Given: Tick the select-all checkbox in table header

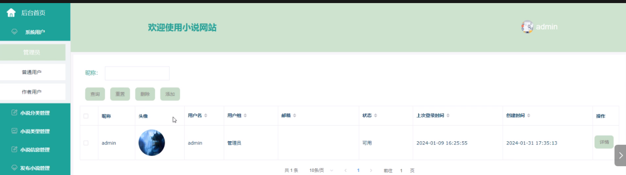Looking at the screenshot, I should click(86, 116).
